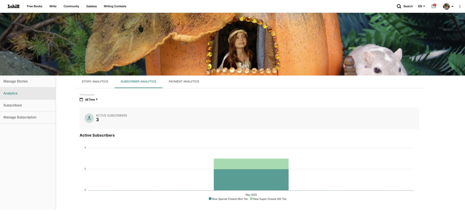Click the search magnifier icon
This screenshot has height=223, width=465.
point(399,6)
